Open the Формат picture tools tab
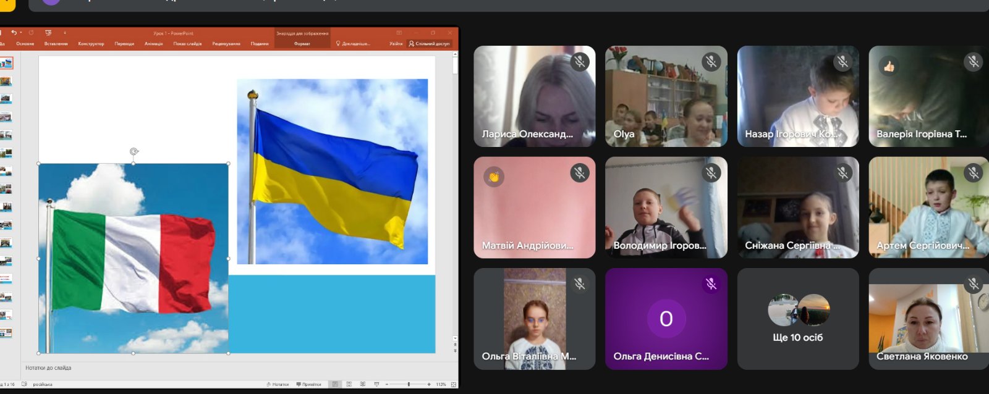This screenshot has width=989, height=394. click(x=302, y=44)
